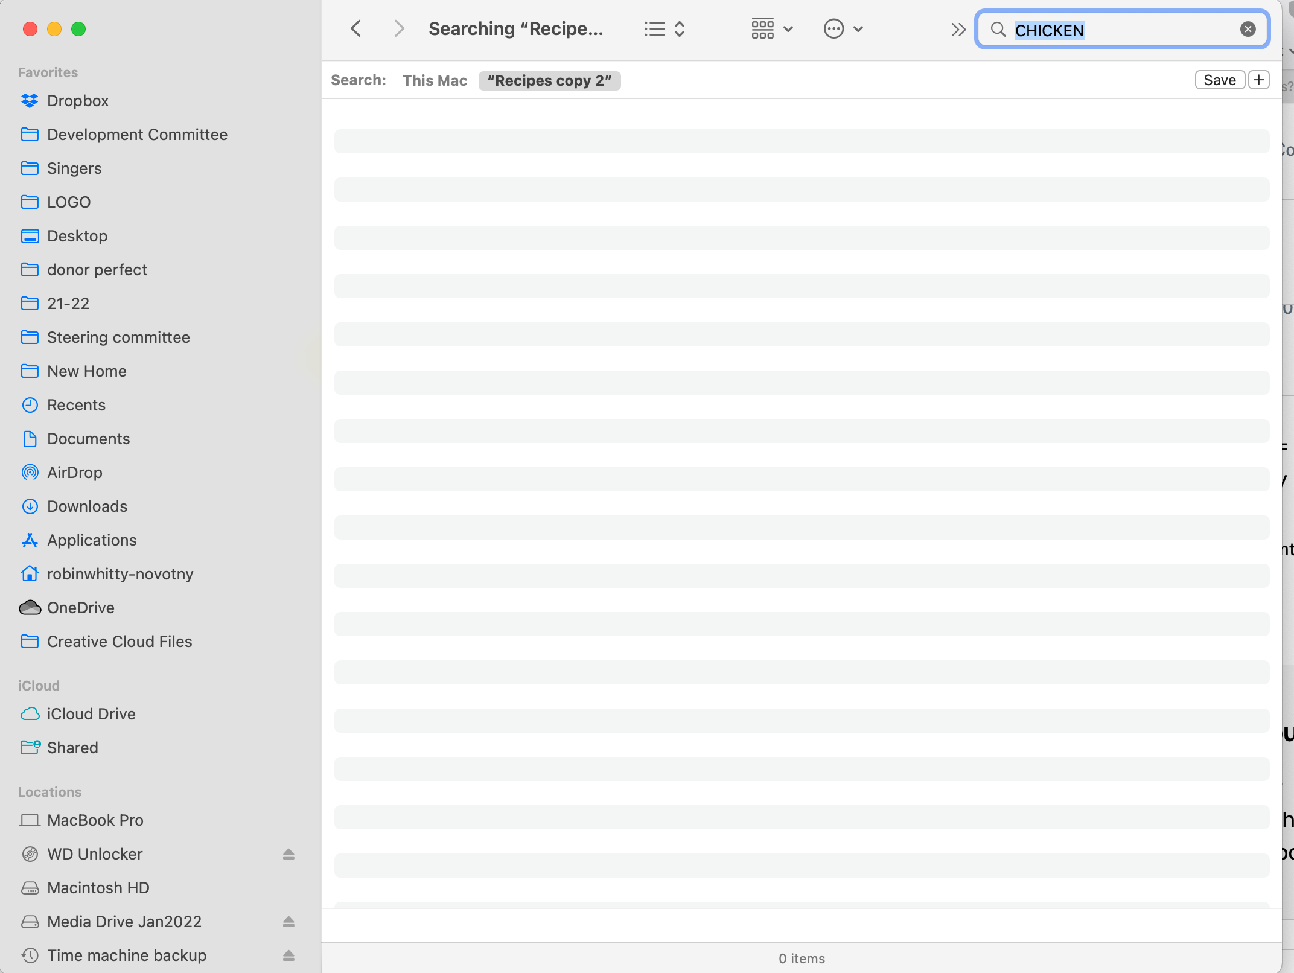This screenshot has width=1294, height=973.
Task: Click the add new search criteria '+' button
Action: pyautogui.click(x=1258, y=80)
